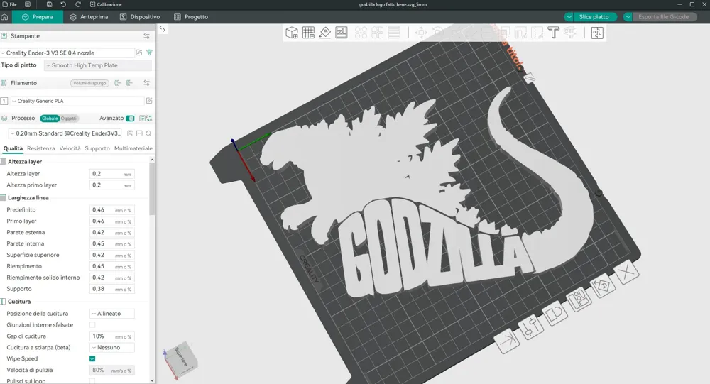Open the Esporta file G-code dropdown arrow

coord(628,17)
